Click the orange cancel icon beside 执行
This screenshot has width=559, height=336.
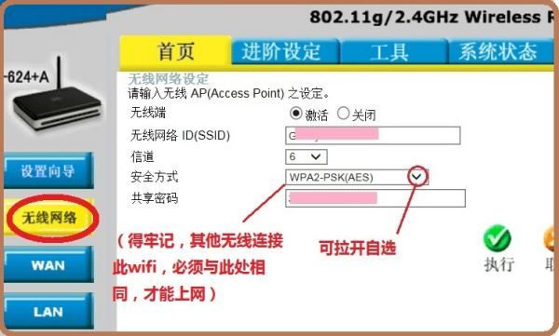coord(550,238)
